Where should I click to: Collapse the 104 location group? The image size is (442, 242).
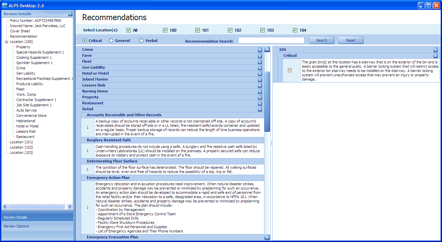pos(435,50)
